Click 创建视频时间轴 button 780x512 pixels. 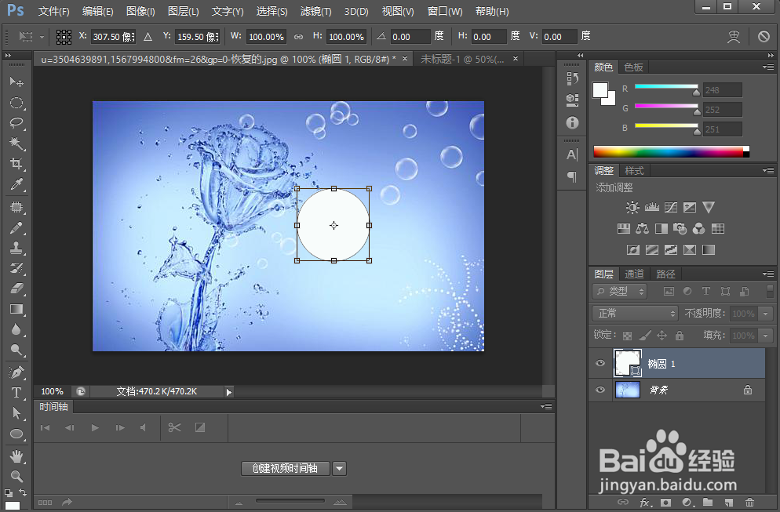pyautogui.click(x=285, y=468)
